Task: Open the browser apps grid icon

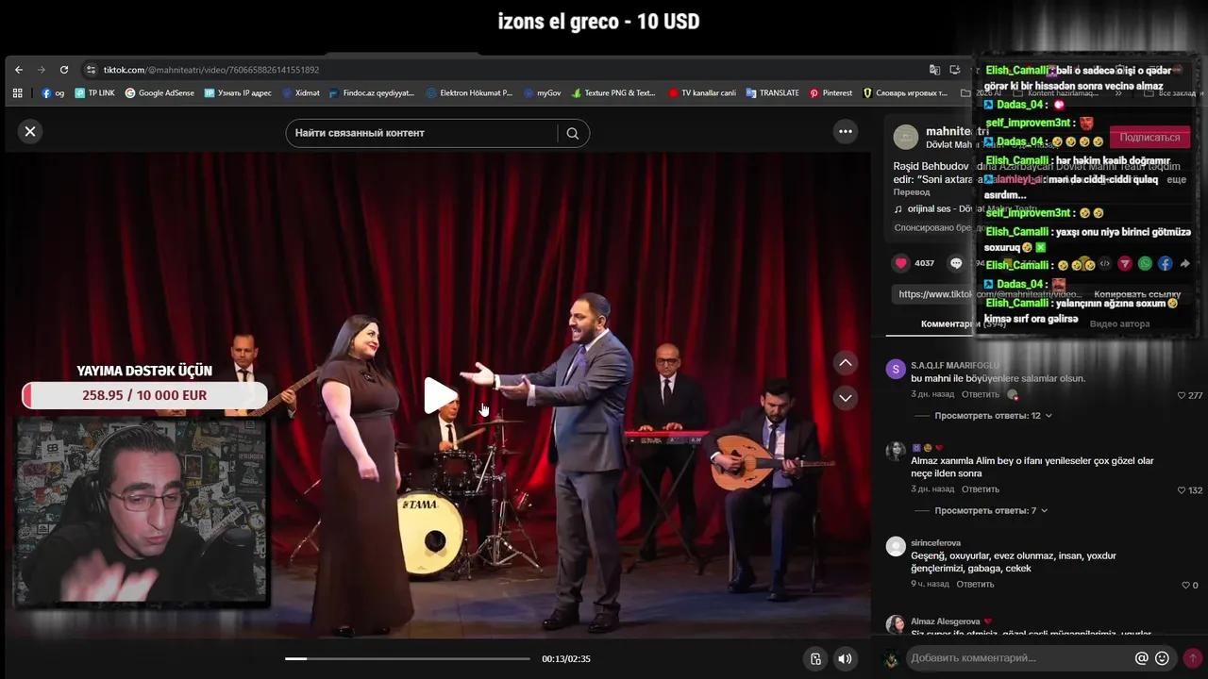Action: pos(17,93)
